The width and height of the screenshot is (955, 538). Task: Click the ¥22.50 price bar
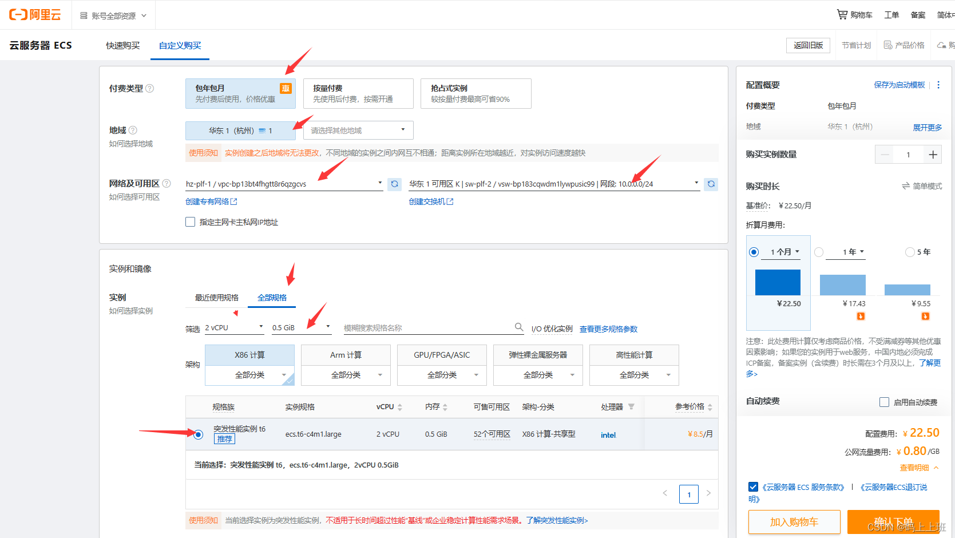[x=778, y=283]
